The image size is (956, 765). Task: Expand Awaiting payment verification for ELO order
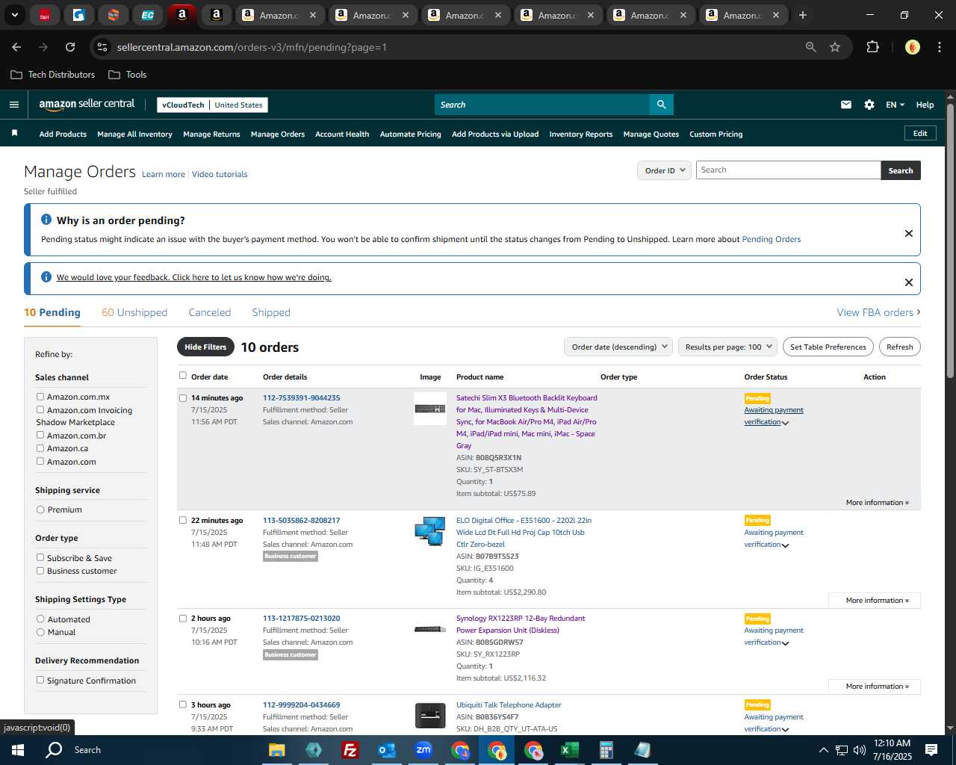[774, 539]
